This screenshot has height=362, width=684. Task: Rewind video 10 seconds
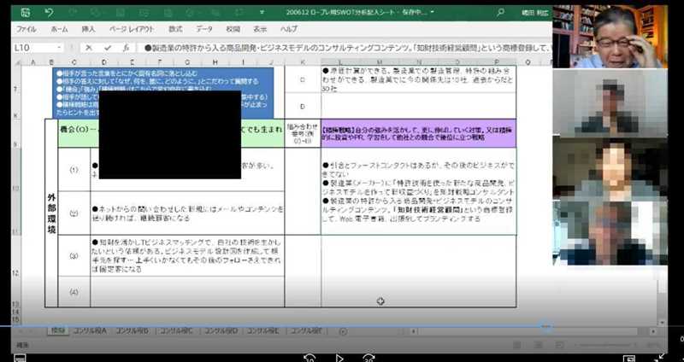(310, 358)
